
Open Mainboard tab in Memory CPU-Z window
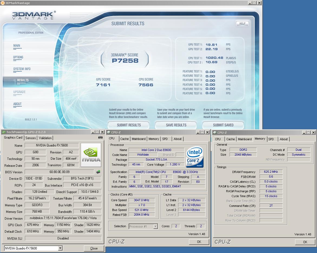click(x=245, y=139)
